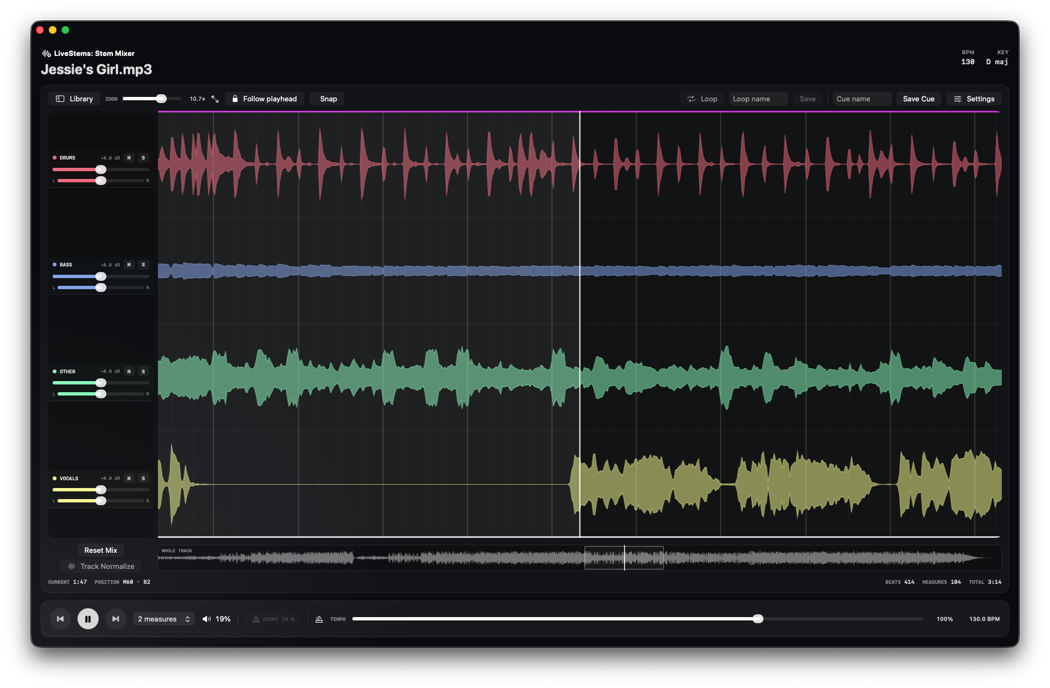Click the 130.0 BPM tempo readout
This screenshot has height=688, width=1050.
click(x=985, y=619)
